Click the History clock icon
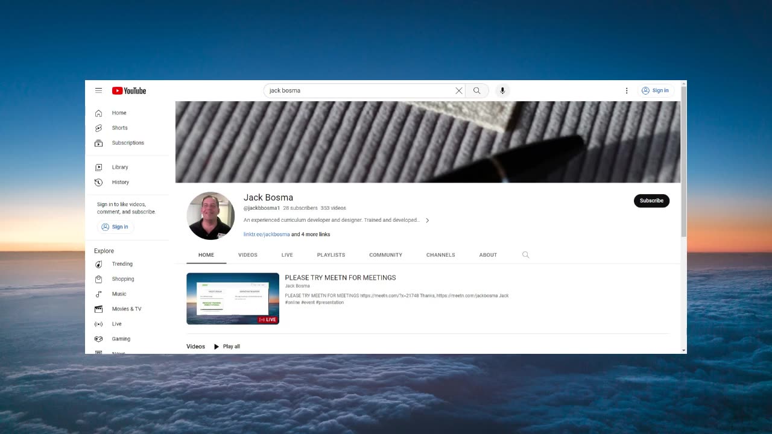 tap(98, 182)
